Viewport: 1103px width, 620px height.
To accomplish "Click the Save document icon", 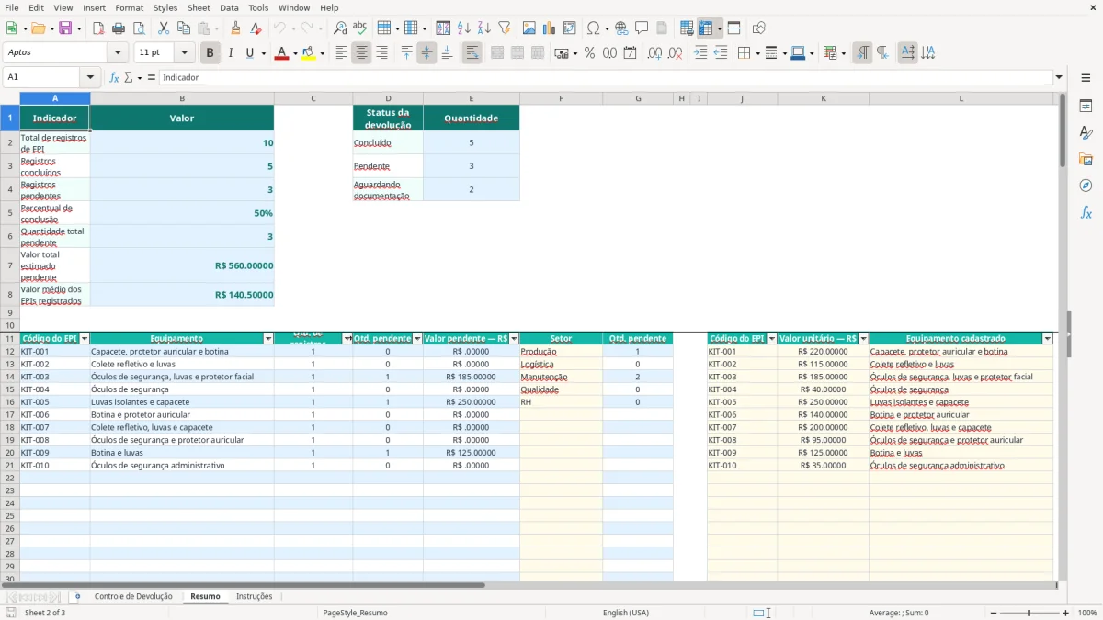I will 65,28.
